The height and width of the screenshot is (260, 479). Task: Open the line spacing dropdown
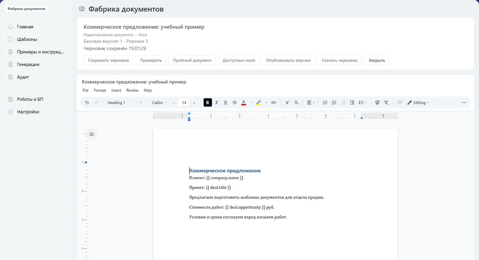pos(362,103)
